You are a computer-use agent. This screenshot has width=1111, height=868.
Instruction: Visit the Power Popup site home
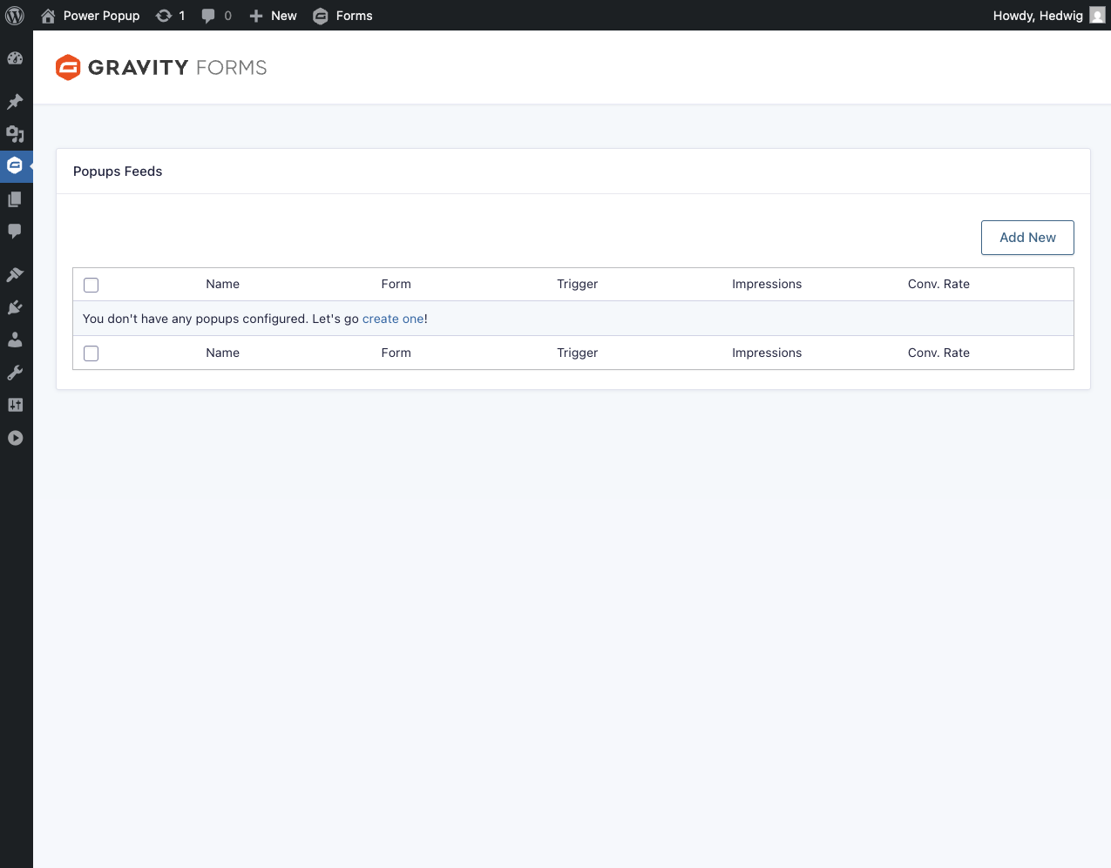tap(91, 16)
